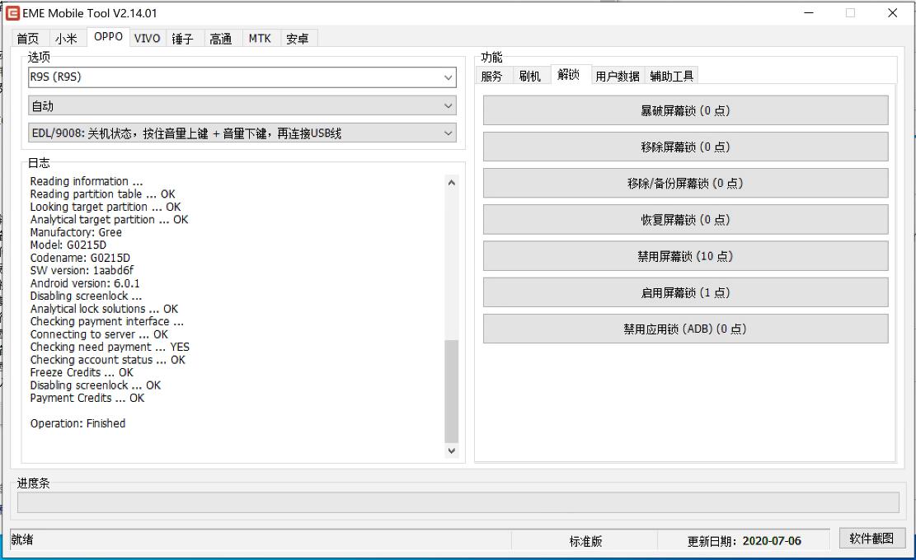The image size is (916, 560).
Task: Click the 更新日期: 2020-07-06 status text
Action: (745, 541)
